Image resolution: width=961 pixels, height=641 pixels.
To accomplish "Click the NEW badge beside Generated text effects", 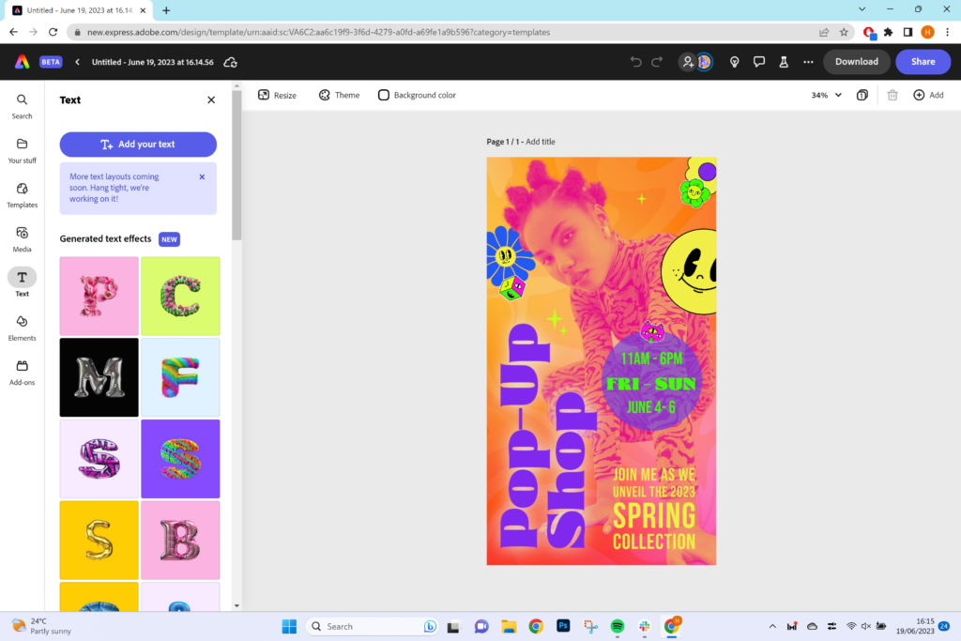I will 169,239.
